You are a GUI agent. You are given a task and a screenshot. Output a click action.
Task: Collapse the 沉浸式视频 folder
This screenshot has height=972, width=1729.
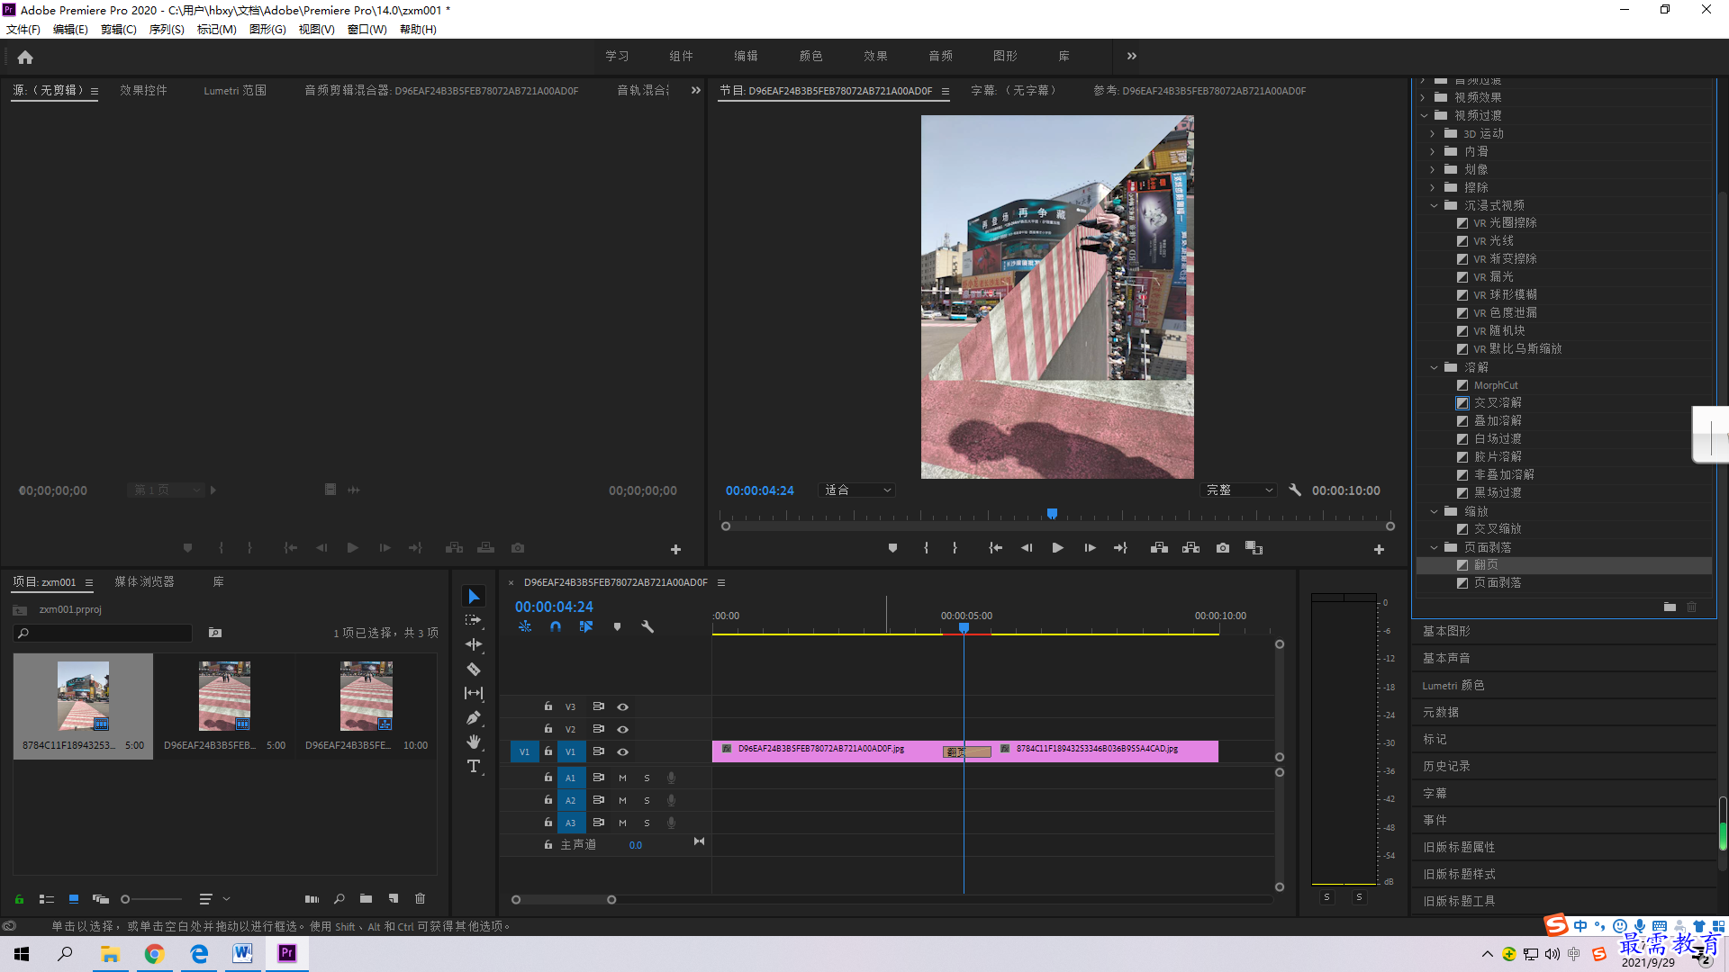[x=1434, y=205]
